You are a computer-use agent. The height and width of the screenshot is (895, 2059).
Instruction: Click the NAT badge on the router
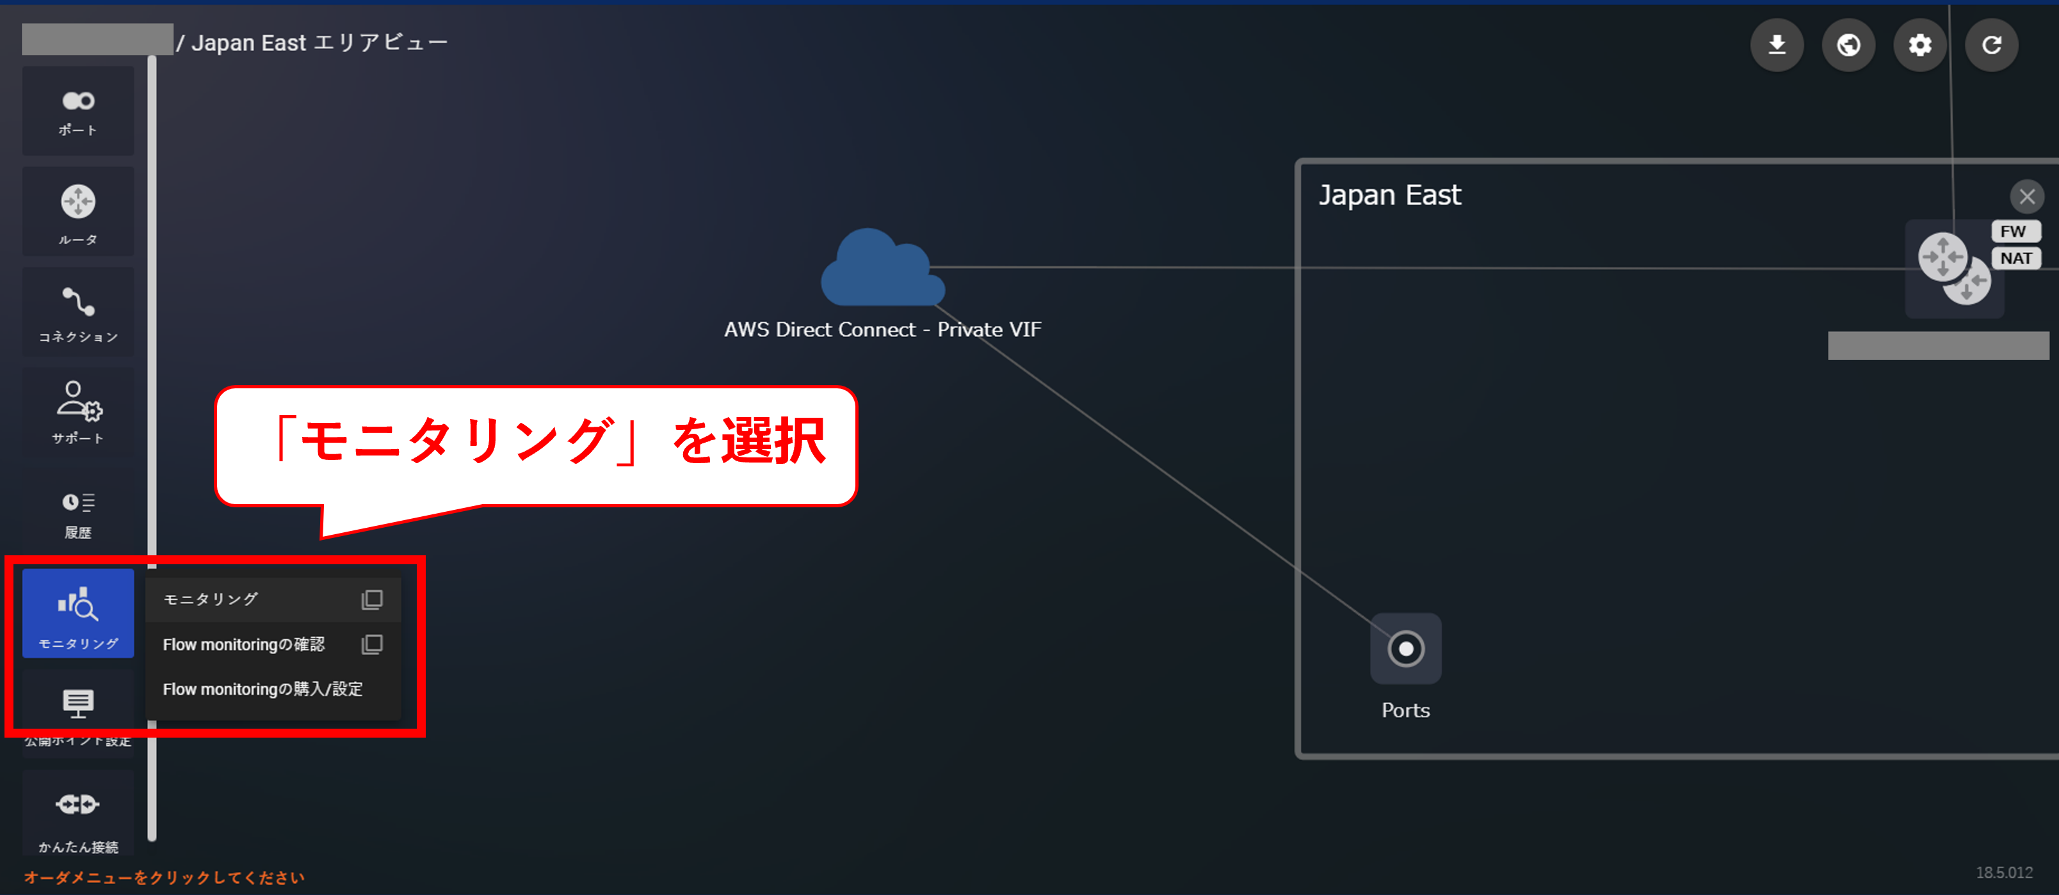coord(2015,258)
